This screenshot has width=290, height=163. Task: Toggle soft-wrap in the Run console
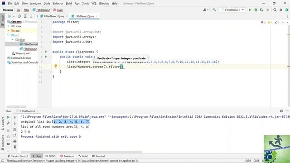click(x=15, y=129)
